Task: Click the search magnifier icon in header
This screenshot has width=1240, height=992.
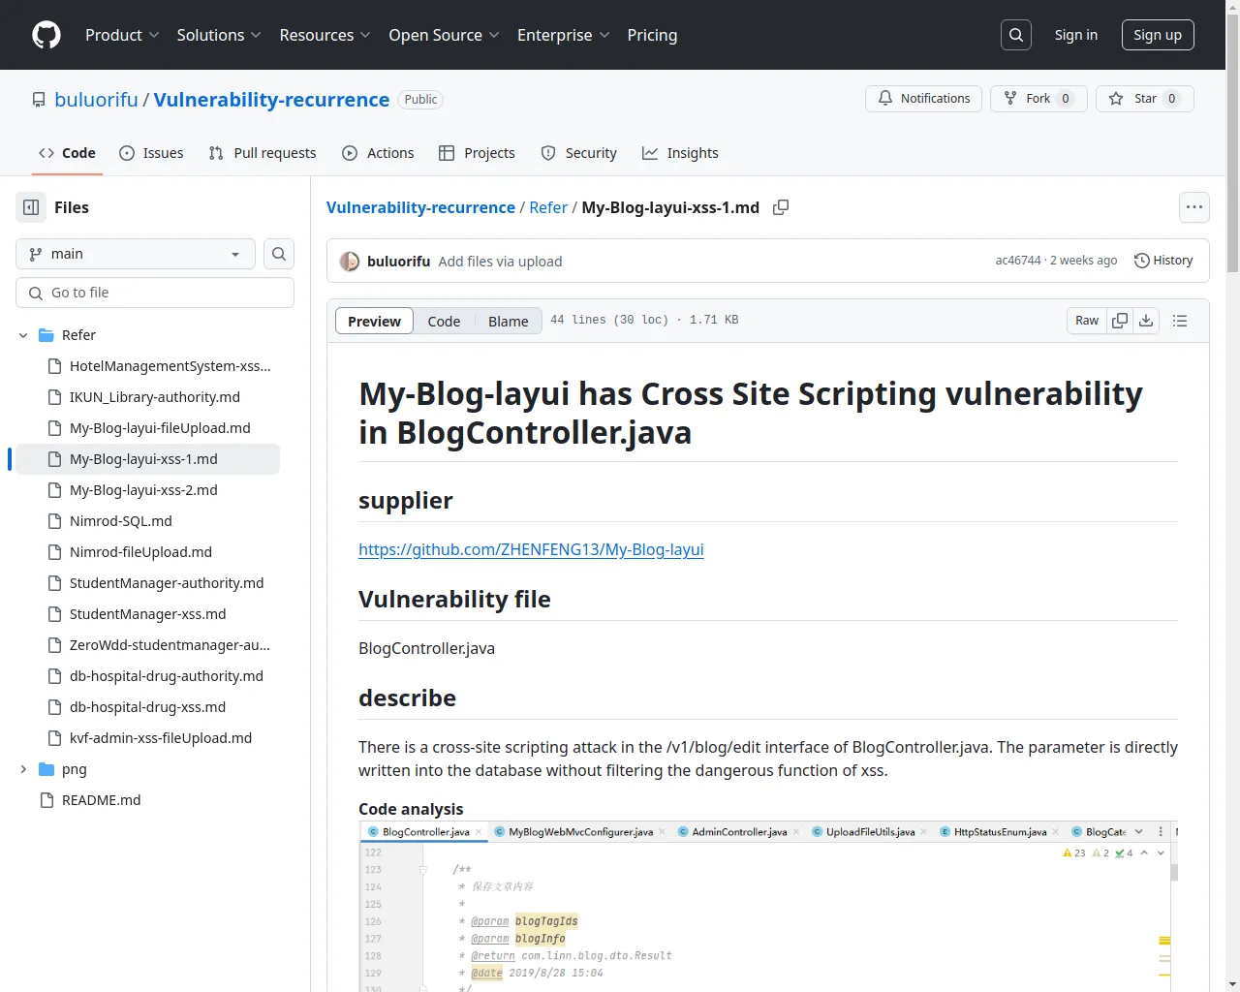Action: click(x=1016, y=35)
